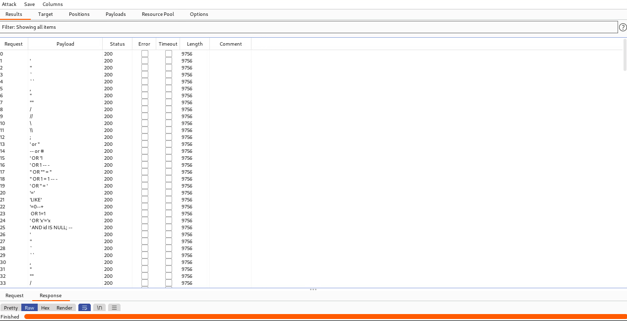Viewport: 627px width, 321px height.
Task: Switch to the Payloads tab
Action: 116,14
